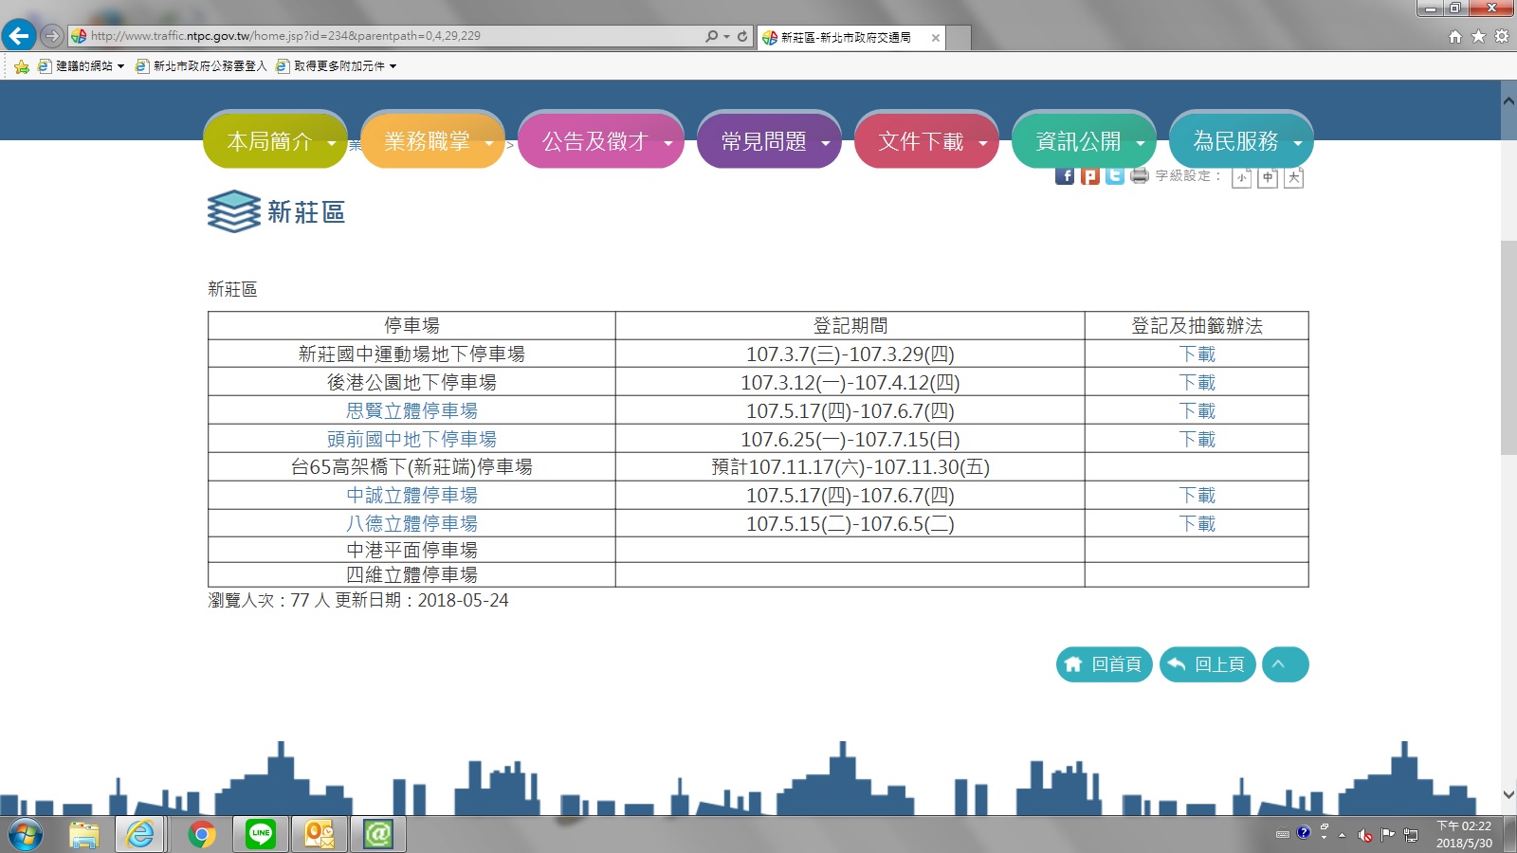Screen dimensions: 1517x853
Task: Share page via Twitter icon
Action: tap(1114, 176)
